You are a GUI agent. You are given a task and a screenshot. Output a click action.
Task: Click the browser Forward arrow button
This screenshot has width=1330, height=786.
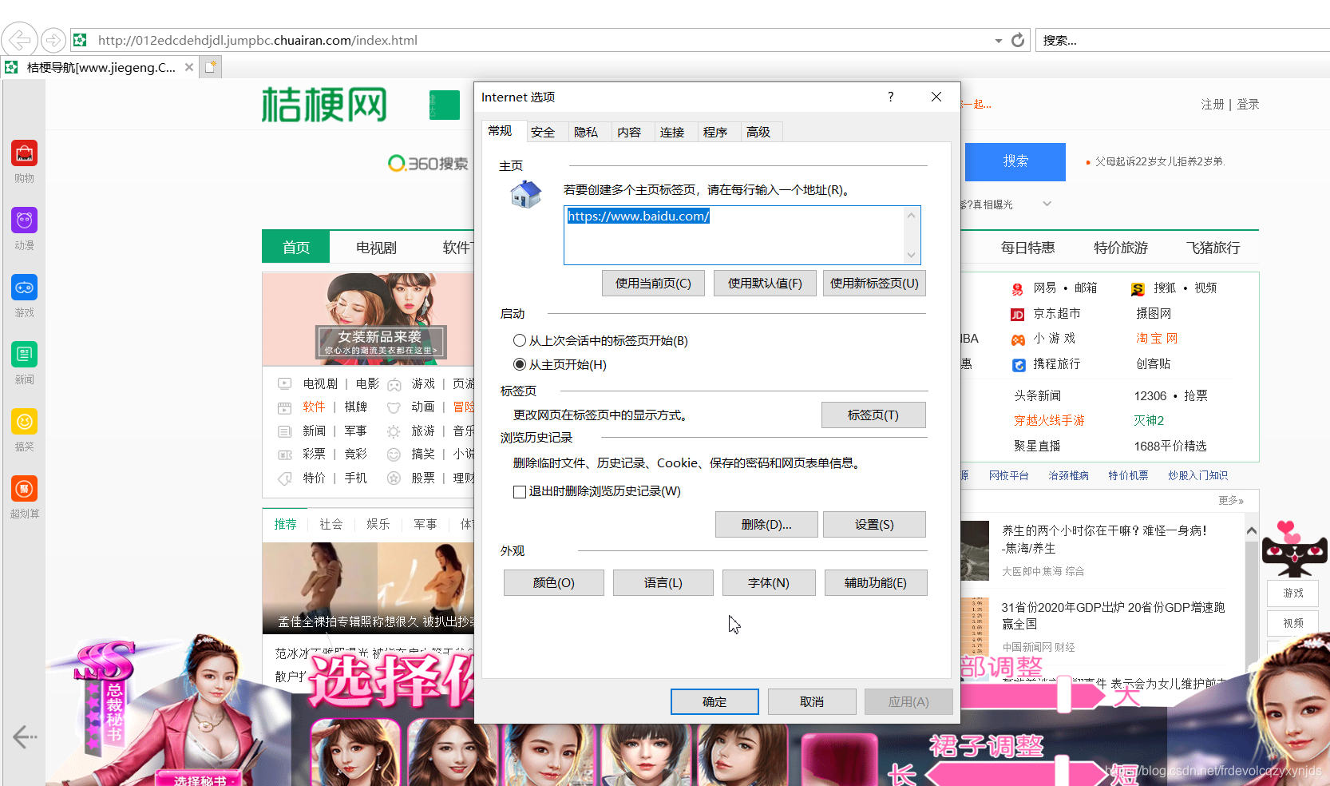point(53,39)
